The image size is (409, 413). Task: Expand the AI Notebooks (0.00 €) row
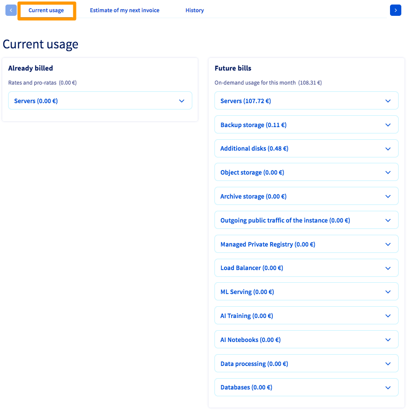click(x=306, y=340)
